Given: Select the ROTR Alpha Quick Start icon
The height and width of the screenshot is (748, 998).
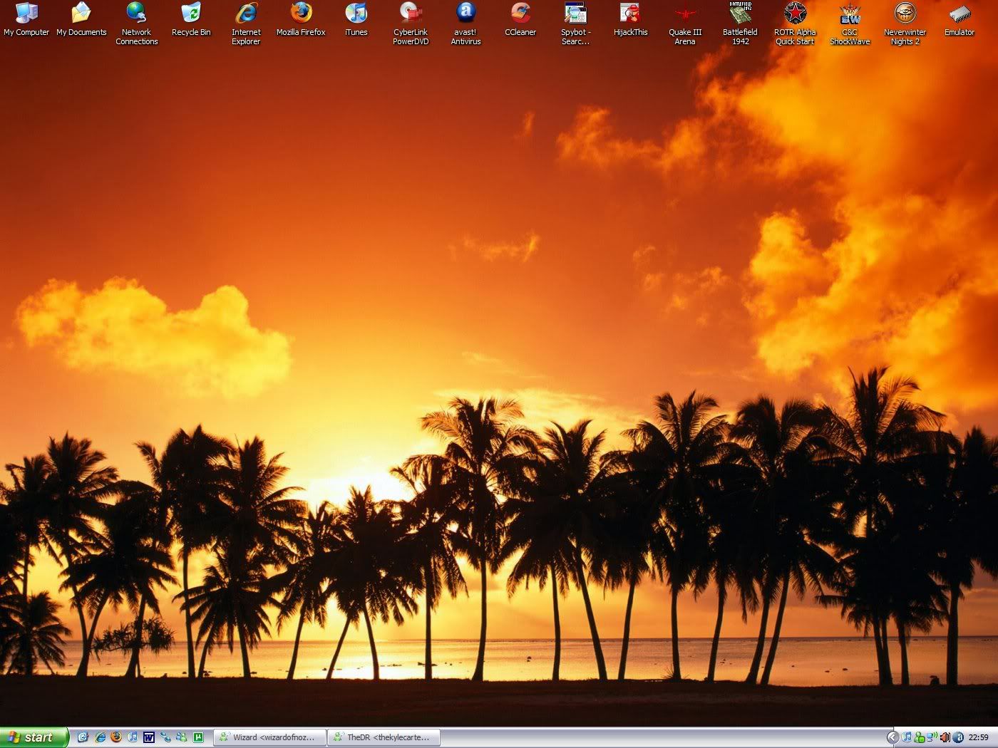Looking at the screenshot, I should (x=795, y=24).
